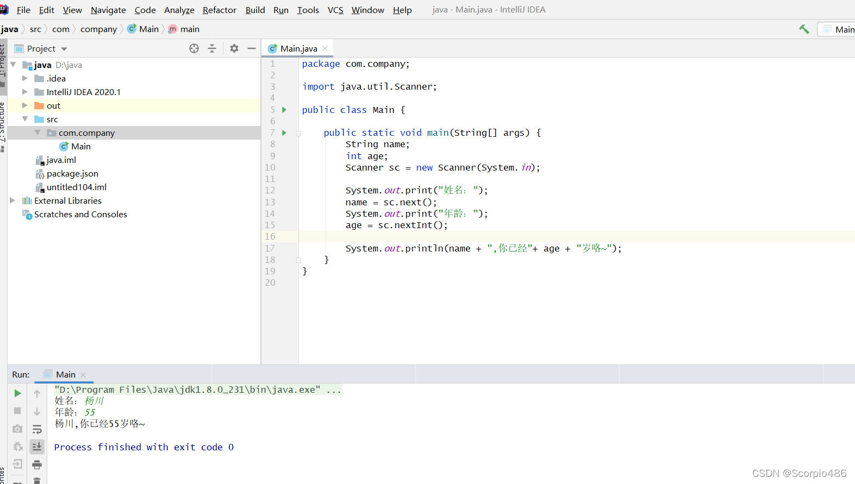Collapse All in Project panel
This screenshot has width=855, height=484.
212,48
